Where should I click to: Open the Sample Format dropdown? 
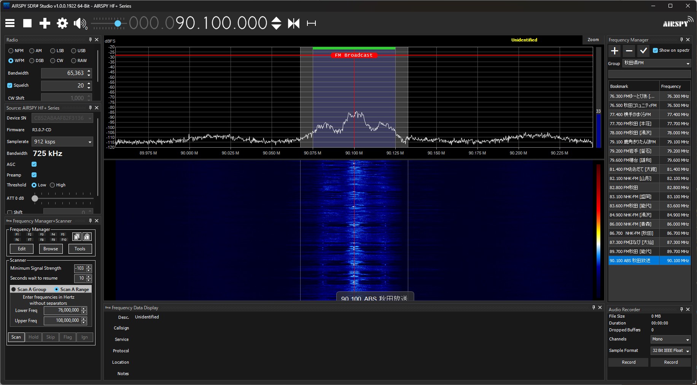click(x=670, y=350)
